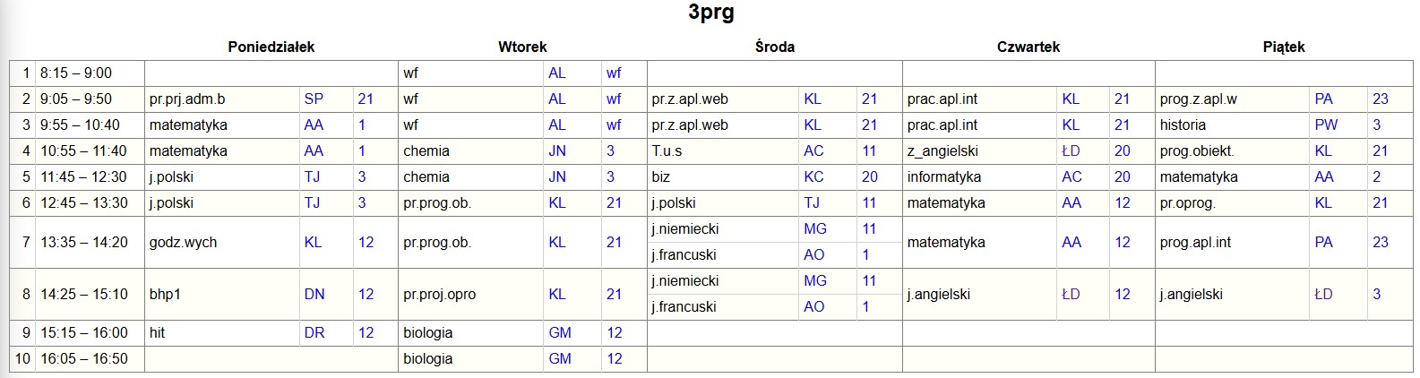The width and height of the screenshot is (1420, 378).
Task: Click teacher ŁD link for Friday j.angielski
Action: [1323, 294]
